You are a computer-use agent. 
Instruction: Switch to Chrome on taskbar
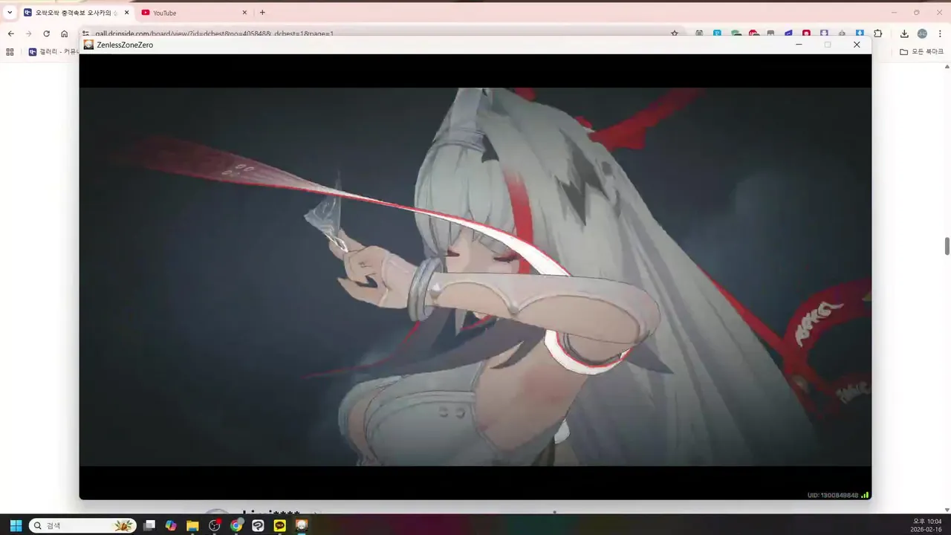(x=236, y=525)
